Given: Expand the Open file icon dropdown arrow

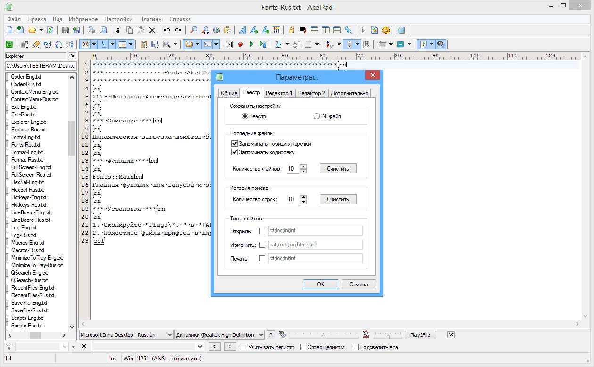Looking at the screenshot, I should pyautogui.click(x=41, y=30).
